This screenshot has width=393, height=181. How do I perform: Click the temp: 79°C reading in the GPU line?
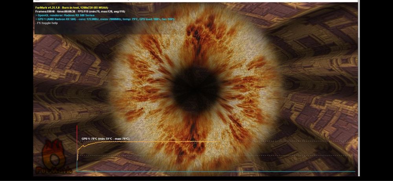point(130,19)
